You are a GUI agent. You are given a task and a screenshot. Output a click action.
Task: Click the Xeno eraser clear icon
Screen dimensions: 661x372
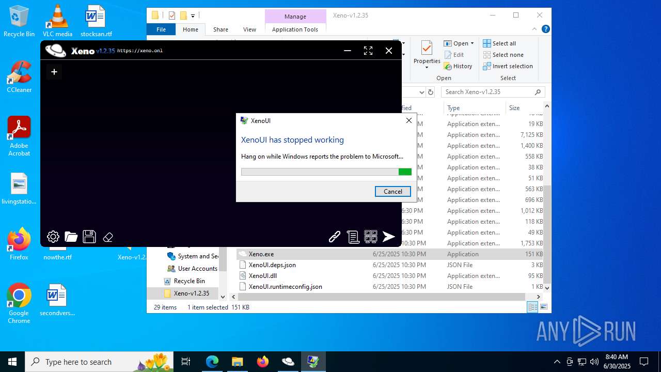[x=108, y=237]
